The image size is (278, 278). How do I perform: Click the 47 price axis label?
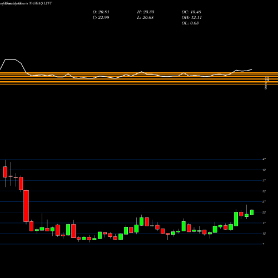(x=264, y=159)
